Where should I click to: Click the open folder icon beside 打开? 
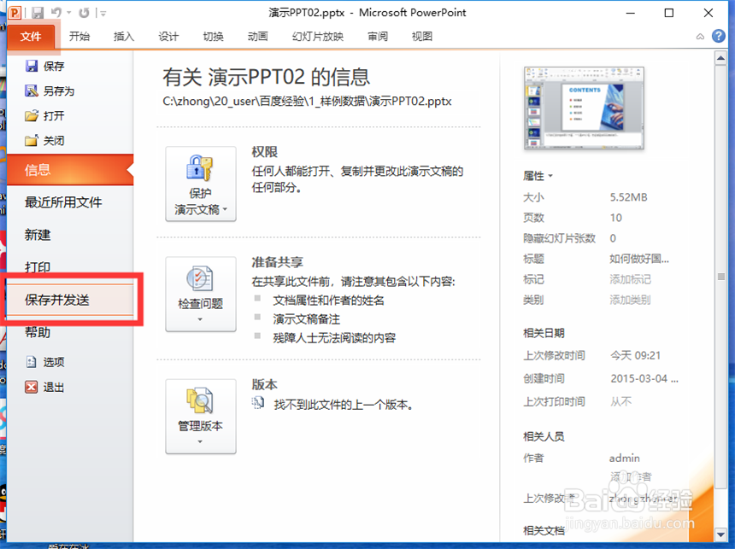[32, 116]
